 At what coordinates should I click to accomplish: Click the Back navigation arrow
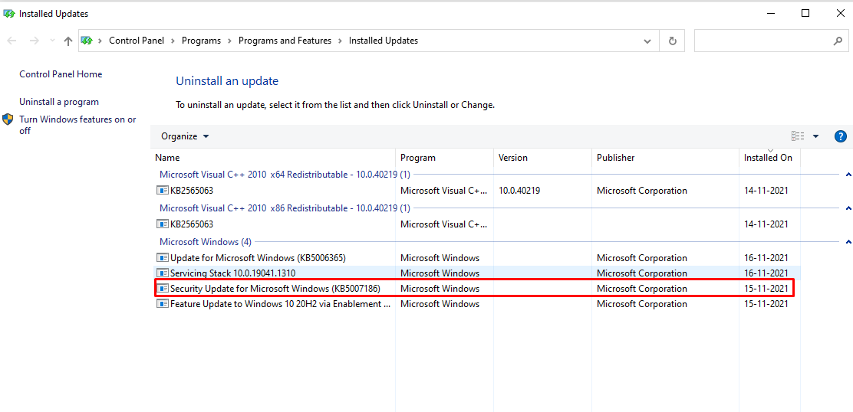(x=12, y=41)
